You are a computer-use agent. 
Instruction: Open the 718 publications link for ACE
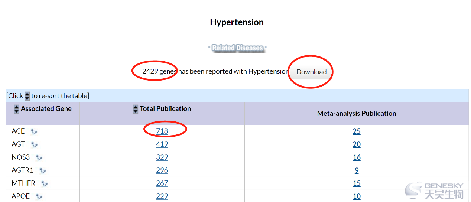162,131
